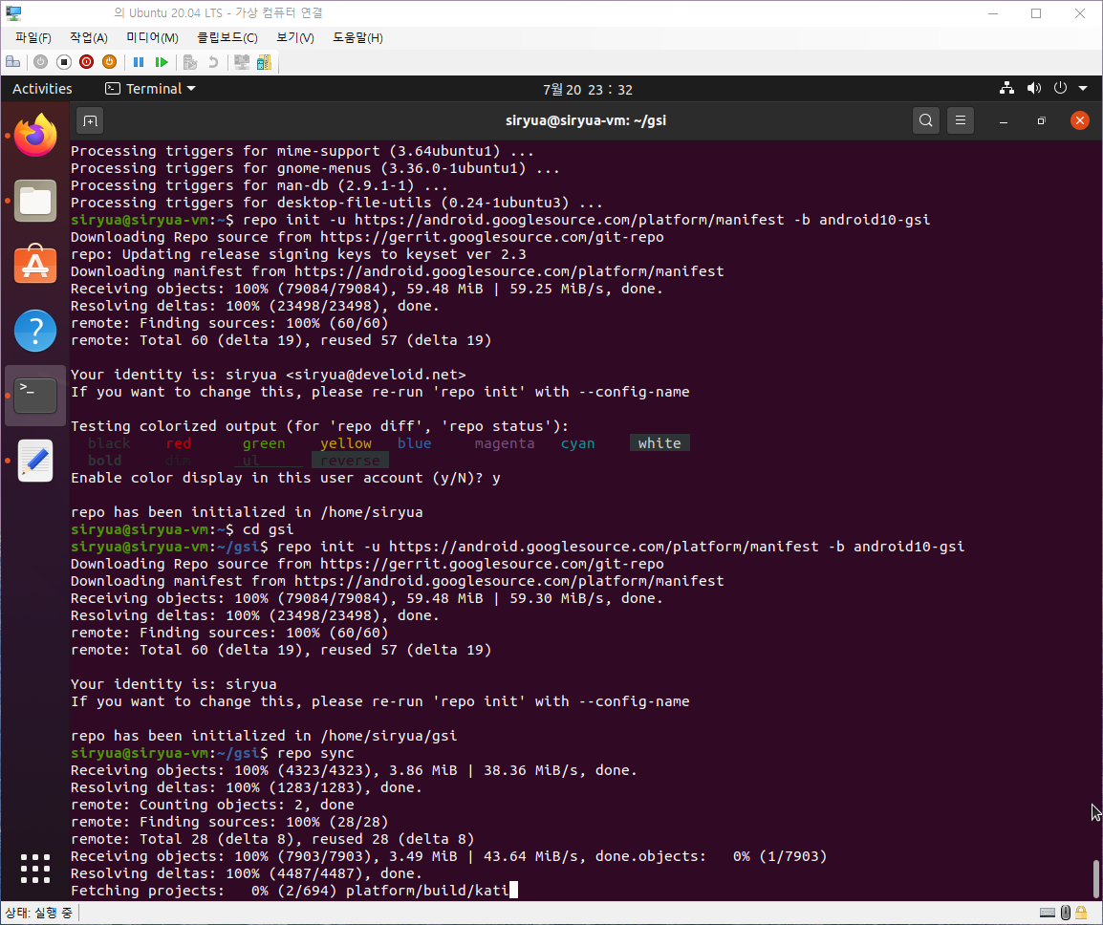Pause the virtual machine
This screenshot has width=1103, height=925.
click(139, 62)
